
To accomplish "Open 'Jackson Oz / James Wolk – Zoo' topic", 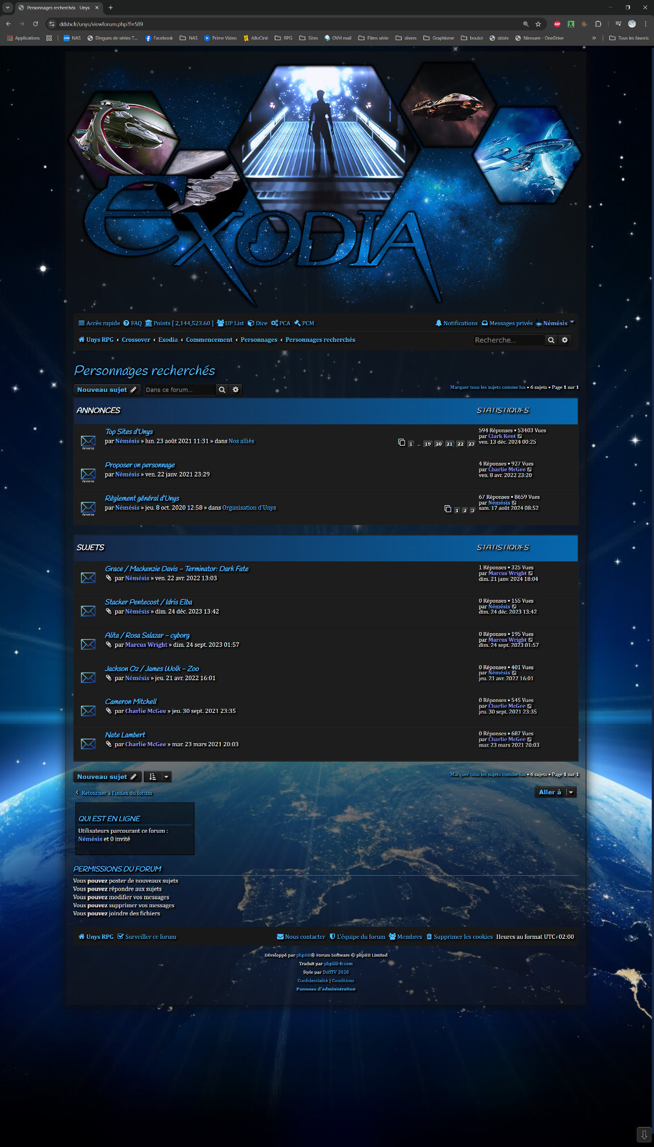I will point(152,669).
